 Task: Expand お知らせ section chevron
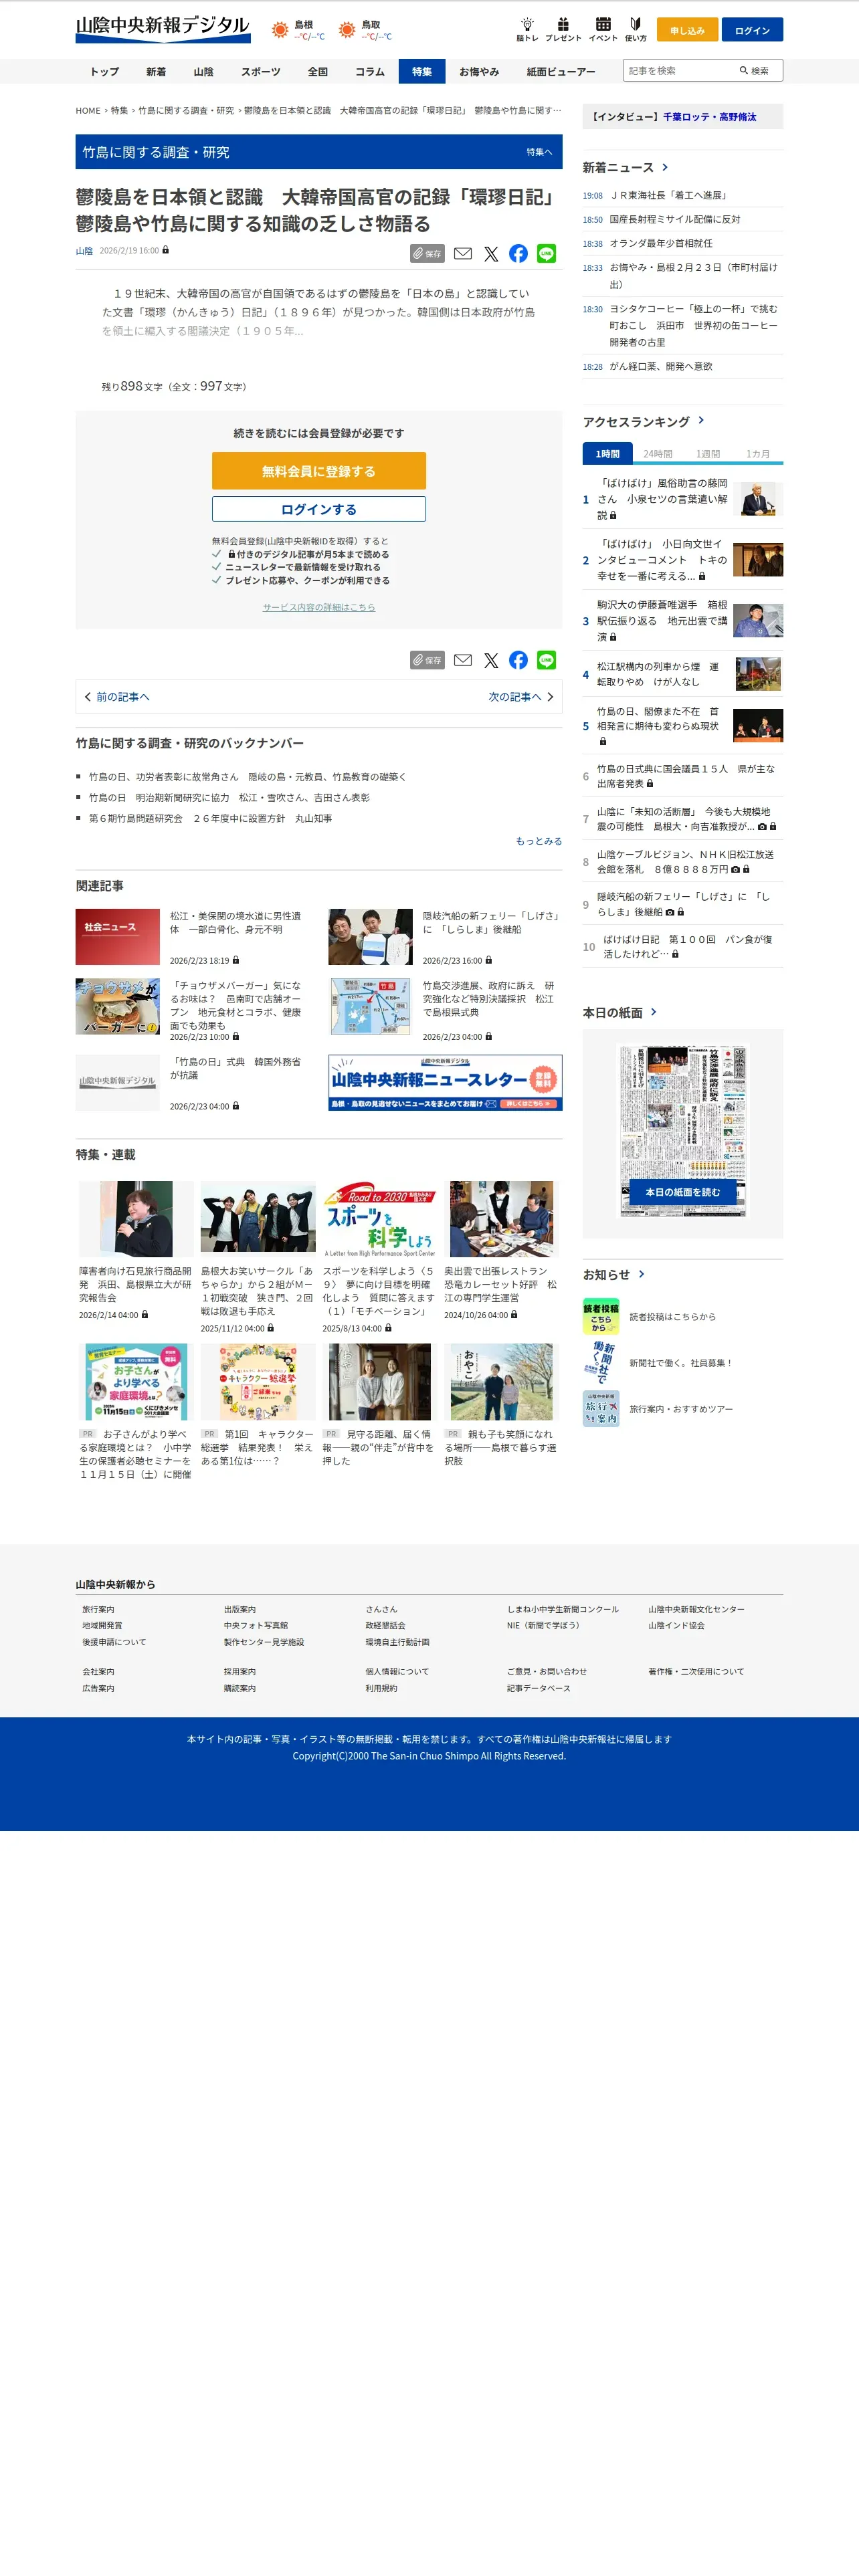[x=641, y=1274]
